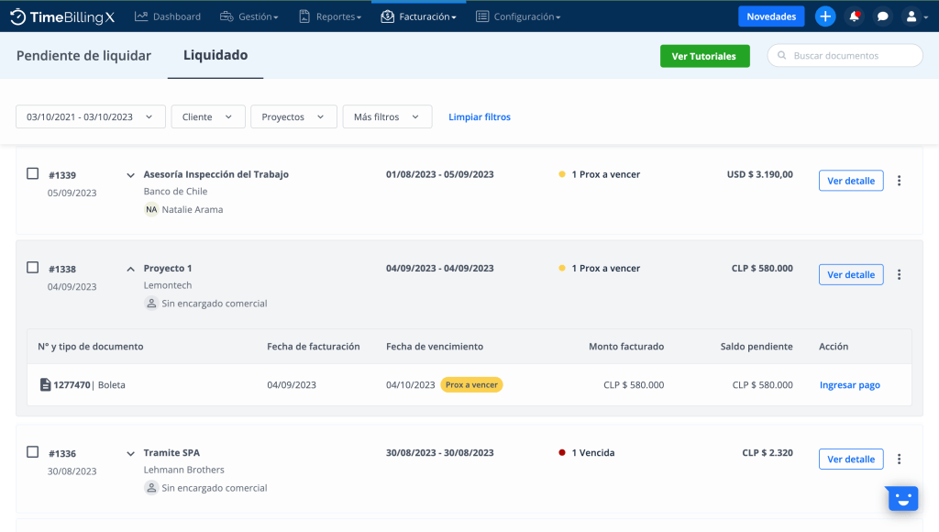
Task: Expand the Asesoría Inspección del Trabajo row
Action: (x=130, y=175)
